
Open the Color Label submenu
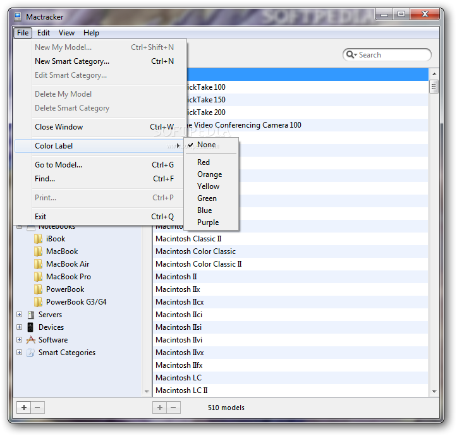99,146
